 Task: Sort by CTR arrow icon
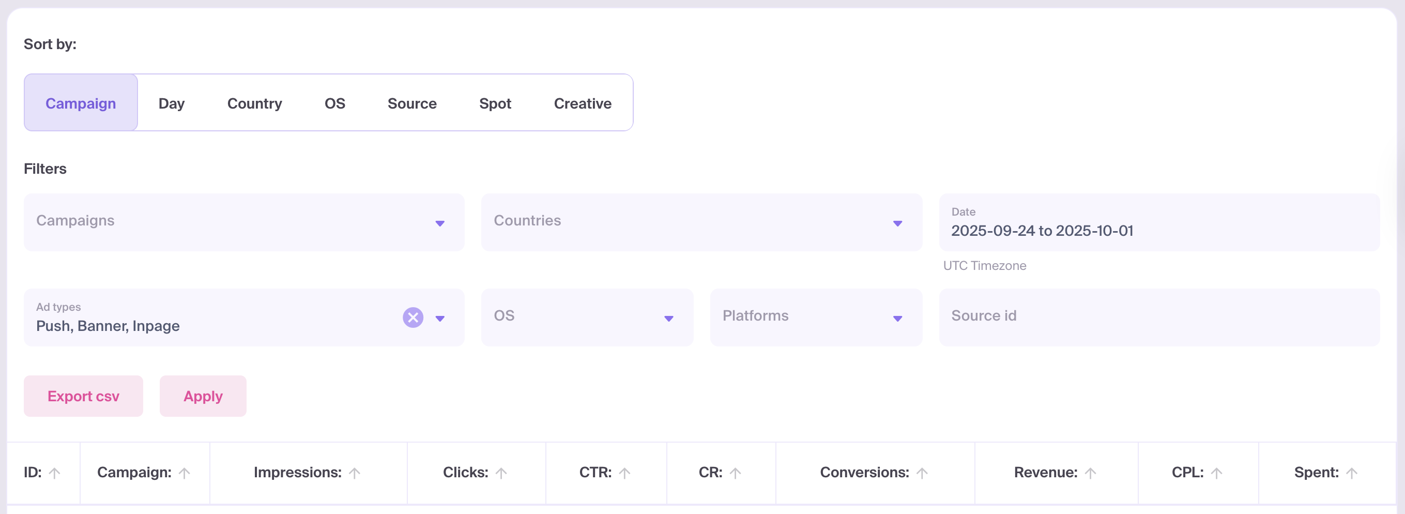coord(624,473)
